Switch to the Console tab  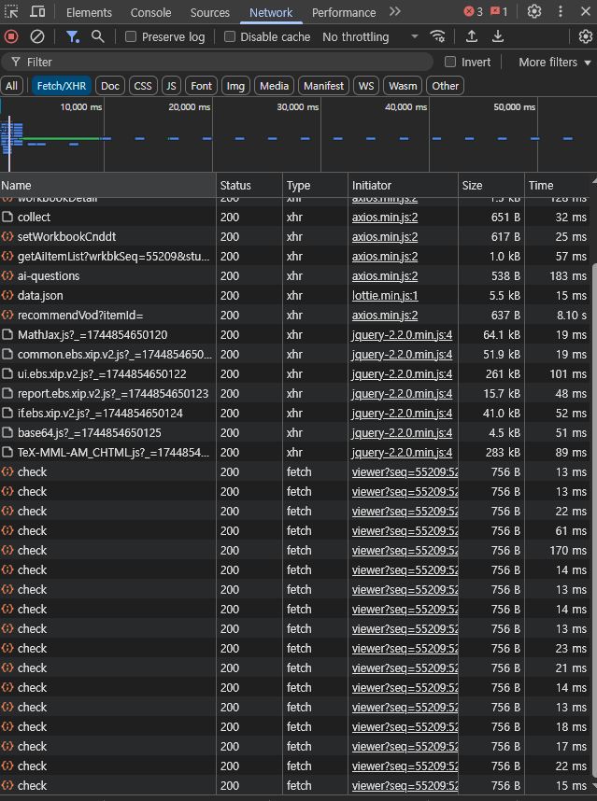pyautogui.click(x=150, y=12)
